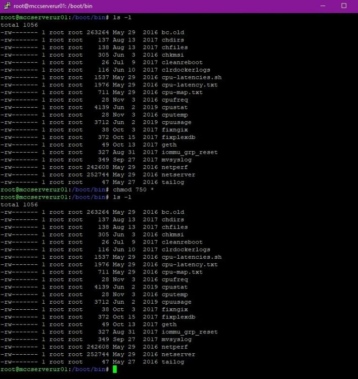The width and height of the screenshot is (358, 379).
Task: Maximize the PuTTY terminal window
Action: [x=344, y=6]
